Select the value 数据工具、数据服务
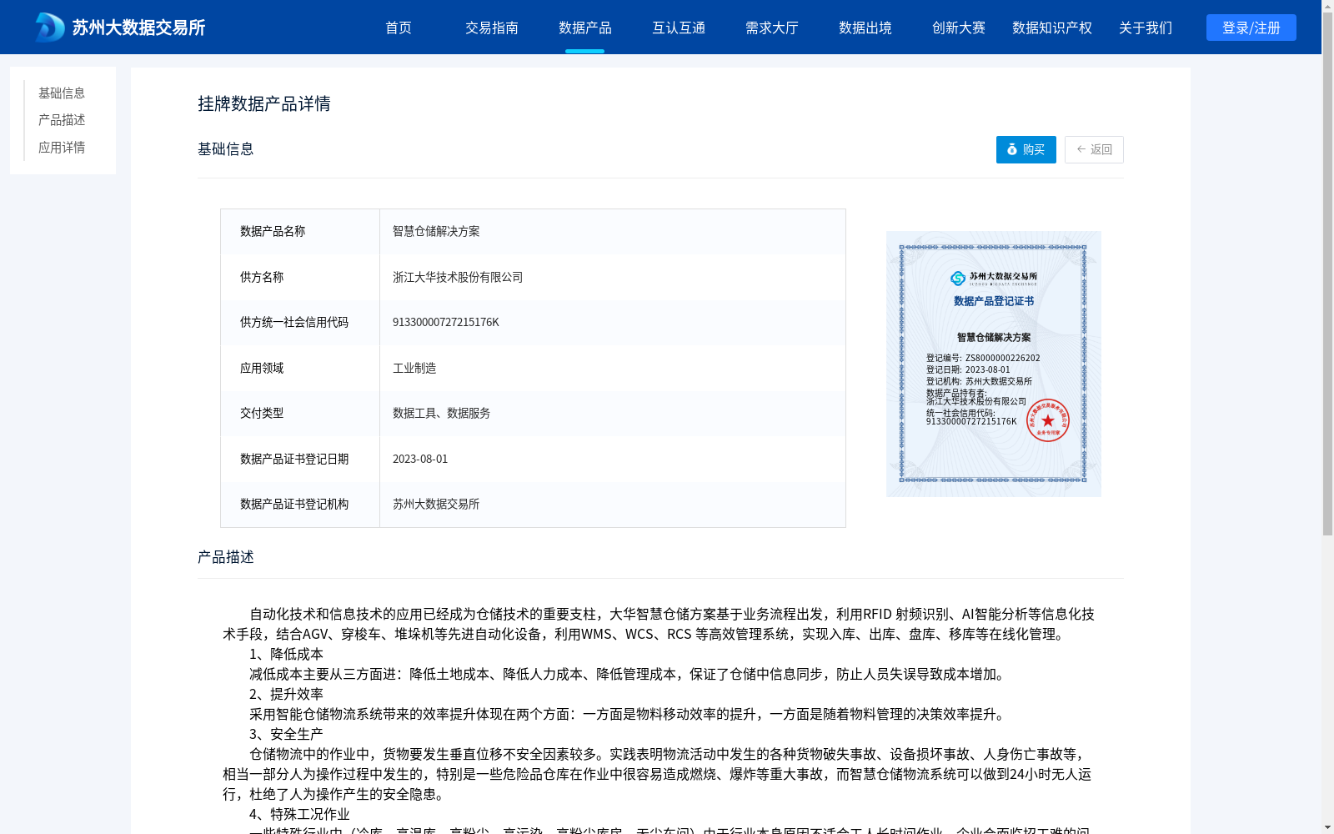 [441, 413]
